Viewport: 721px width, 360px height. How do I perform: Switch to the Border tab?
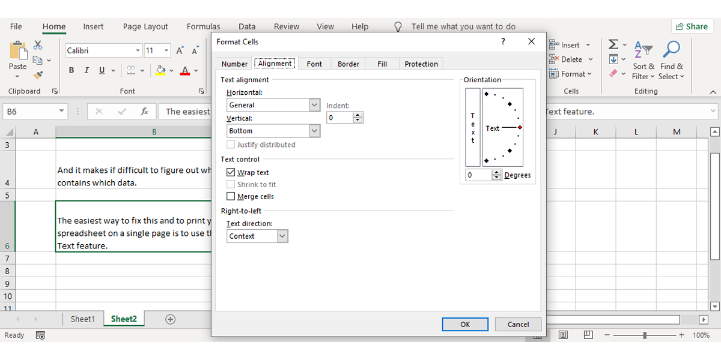348,64
